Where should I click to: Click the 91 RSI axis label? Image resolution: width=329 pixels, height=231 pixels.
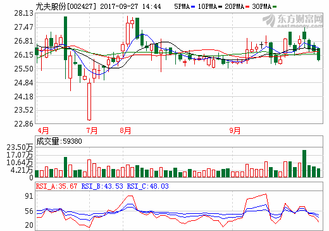point(29,196)
